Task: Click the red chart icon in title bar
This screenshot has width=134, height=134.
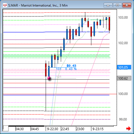Action: tap(5, 5)
